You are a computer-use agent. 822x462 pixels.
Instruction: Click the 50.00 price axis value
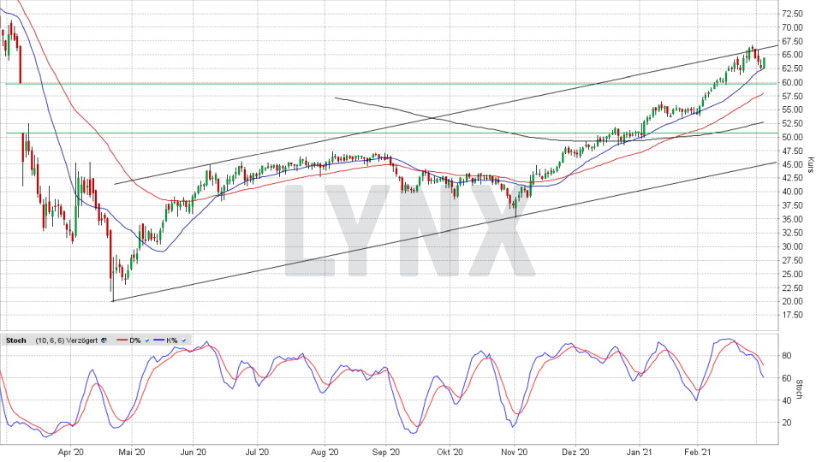791,137
